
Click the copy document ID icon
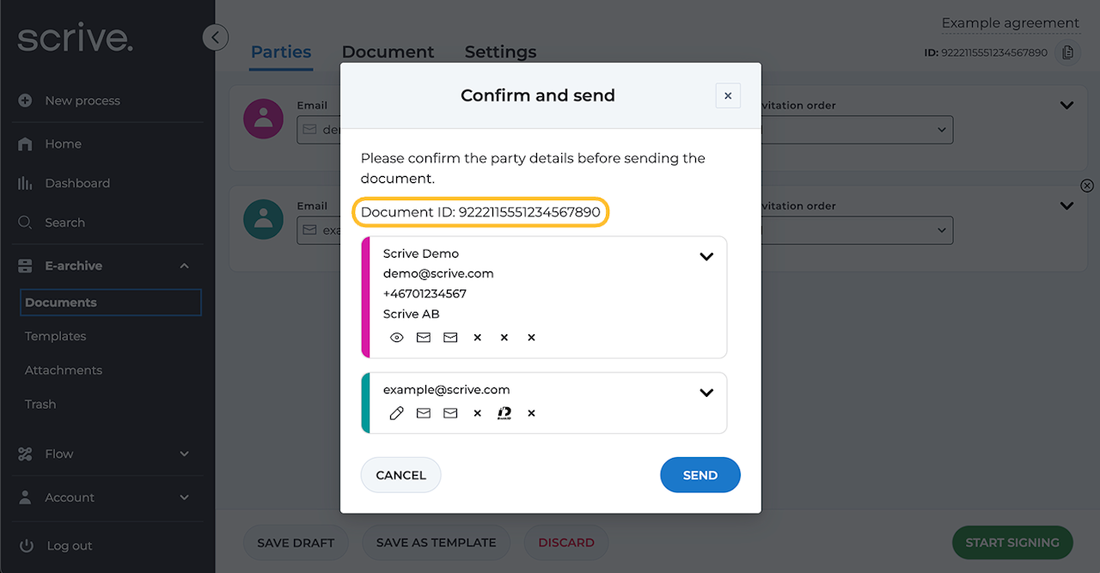pos(1067,52)
